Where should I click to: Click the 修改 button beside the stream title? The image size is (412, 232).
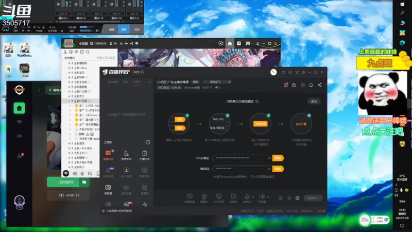196,82
